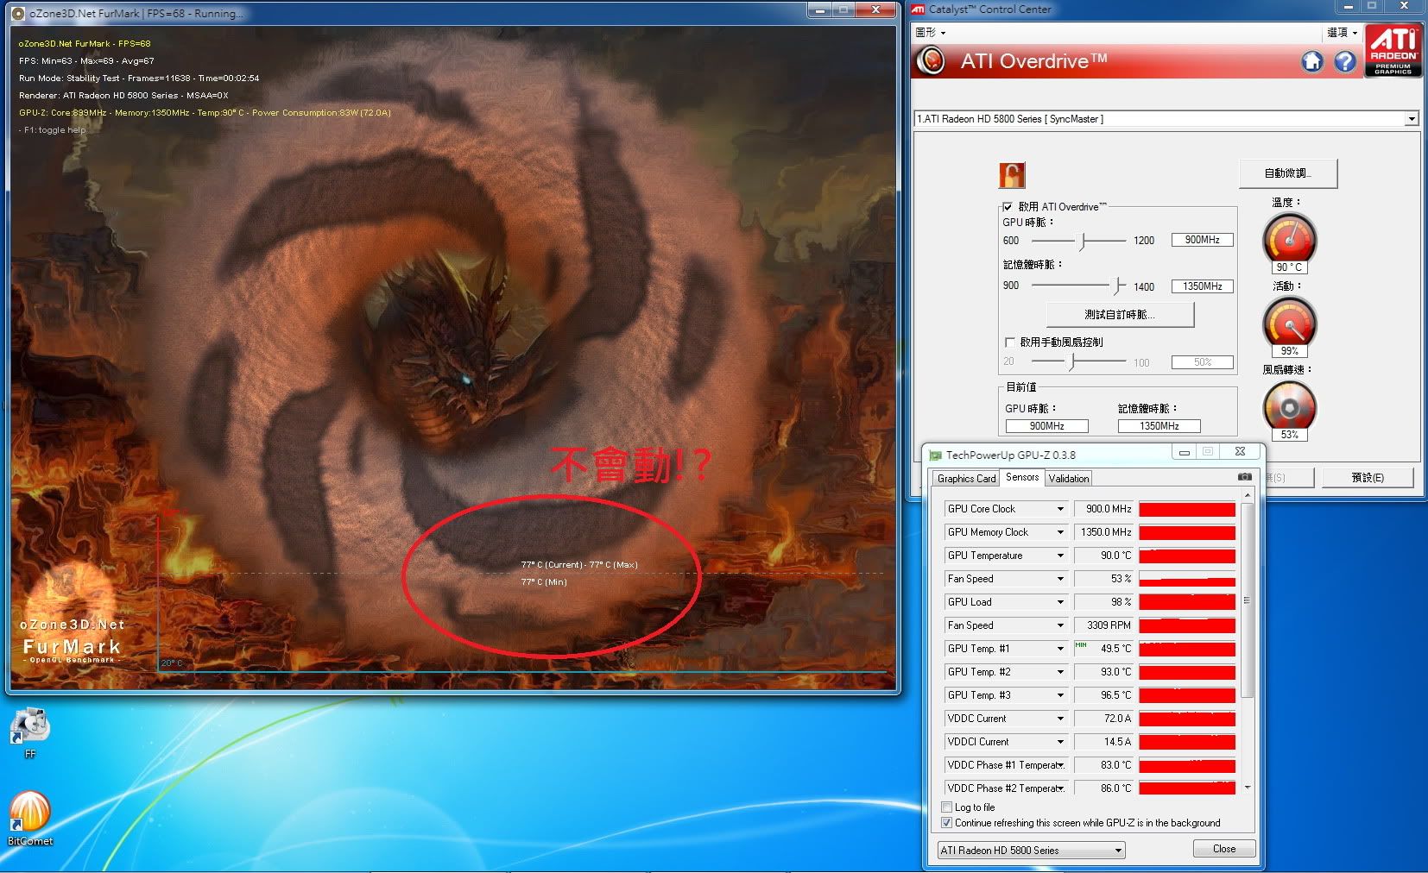Switch to the Validation tab in GPU-Z
The image size is (1428, 873).
click(x=1069, y=479)
